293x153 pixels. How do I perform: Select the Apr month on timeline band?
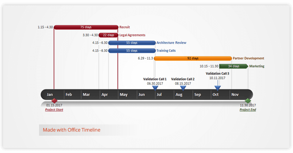104,95
